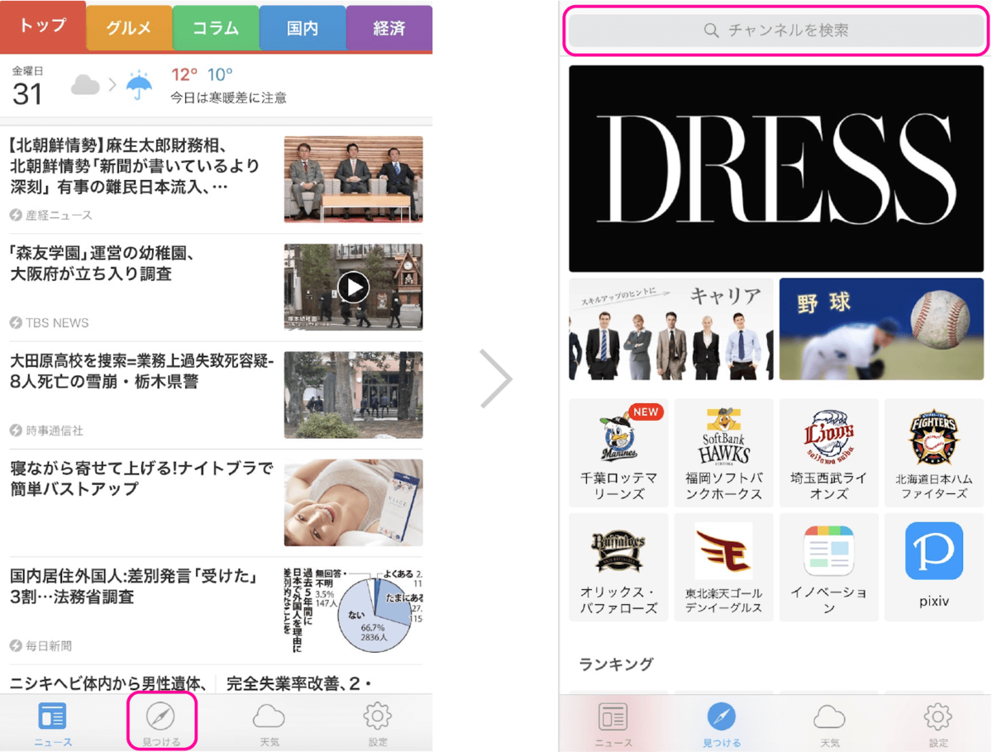Screen dimensions: 992x752
Task: Tap 見つける compass icon in right screen
Action: point(722,716)
